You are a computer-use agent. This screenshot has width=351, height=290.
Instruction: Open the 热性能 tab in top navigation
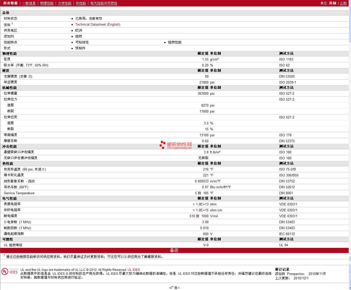[x=81, y=3]
